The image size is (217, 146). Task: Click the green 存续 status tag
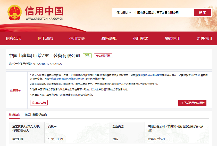click(87, 56)
